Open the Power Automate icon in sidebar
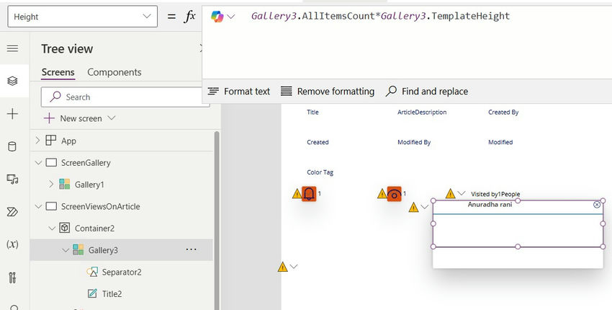612x310 pixels. tap(12, 212)
